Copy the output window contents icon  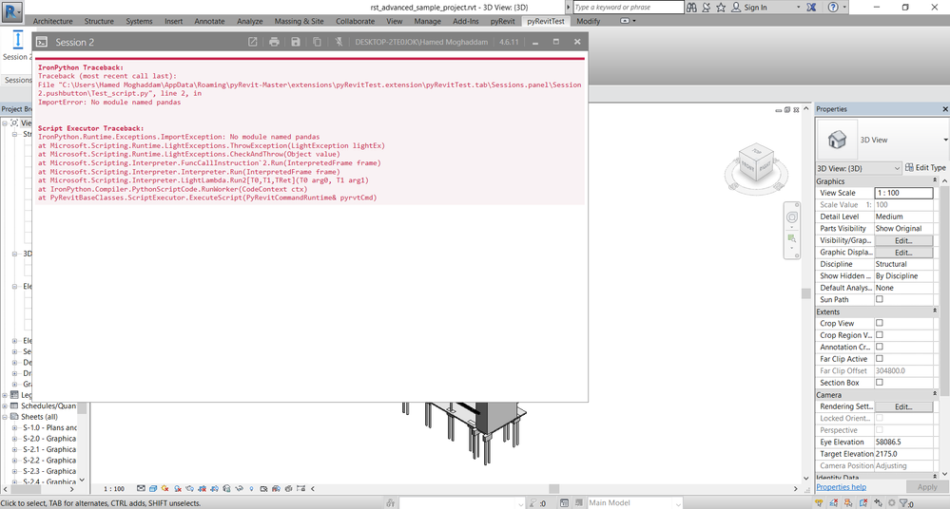tap(317, 42)
